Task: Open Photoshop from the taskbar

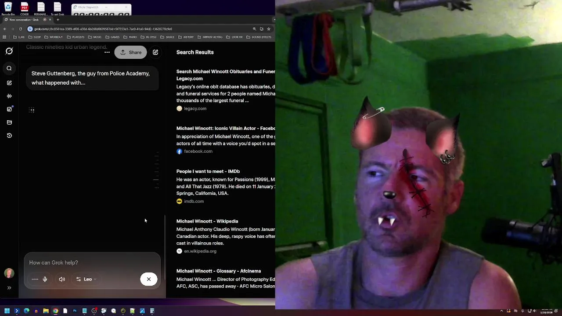Action: [x=75, y=311]
